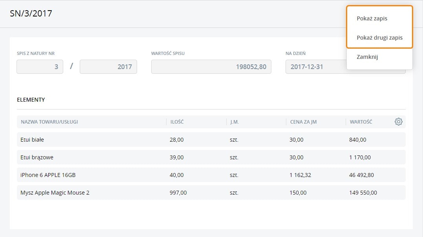
Task: Open the 'iPhone 6 APPLE 16GB' item row
Action: click(x=48, y=175)
